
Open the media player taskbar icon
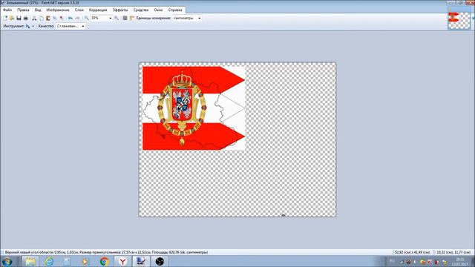coord(85,262)
